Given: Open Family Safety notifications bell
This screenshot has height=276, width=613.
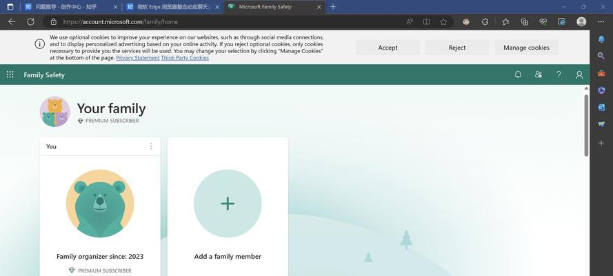Looking at the screenshot, I should click(x=518, y=75).
